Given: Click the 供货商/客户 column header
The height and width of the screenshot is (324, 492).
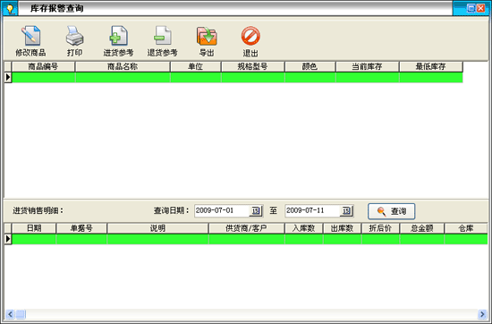Looking at the screenshot, I should click(246, 228).
